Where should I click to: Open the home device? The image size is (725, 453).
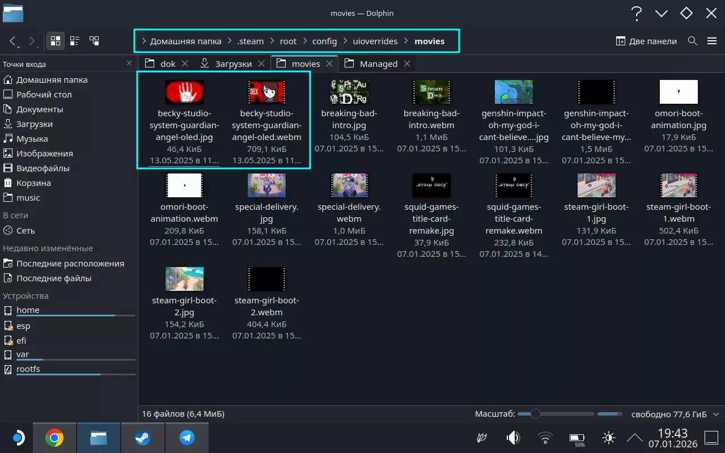click(68, 311)
